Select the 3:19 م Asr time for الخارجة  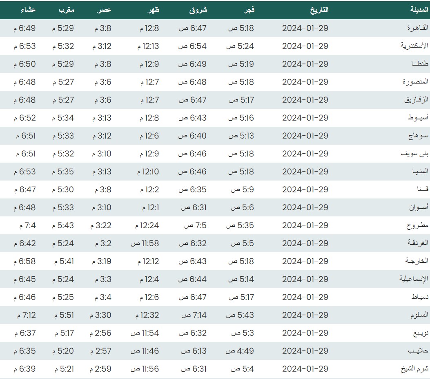pyautogui.click(x=102, y=261)
